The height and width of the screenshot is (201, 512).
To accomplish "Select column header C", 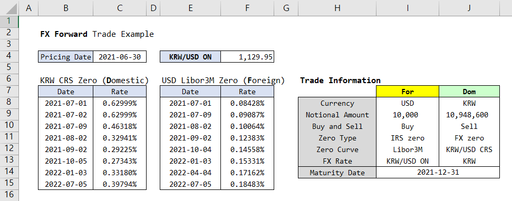I will 120,8.
